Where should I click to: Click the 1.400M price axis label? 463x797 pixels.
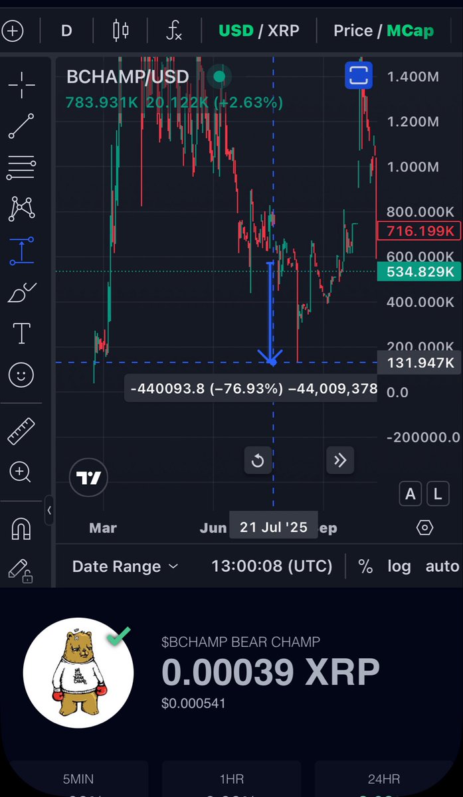(x=413, y=76)
